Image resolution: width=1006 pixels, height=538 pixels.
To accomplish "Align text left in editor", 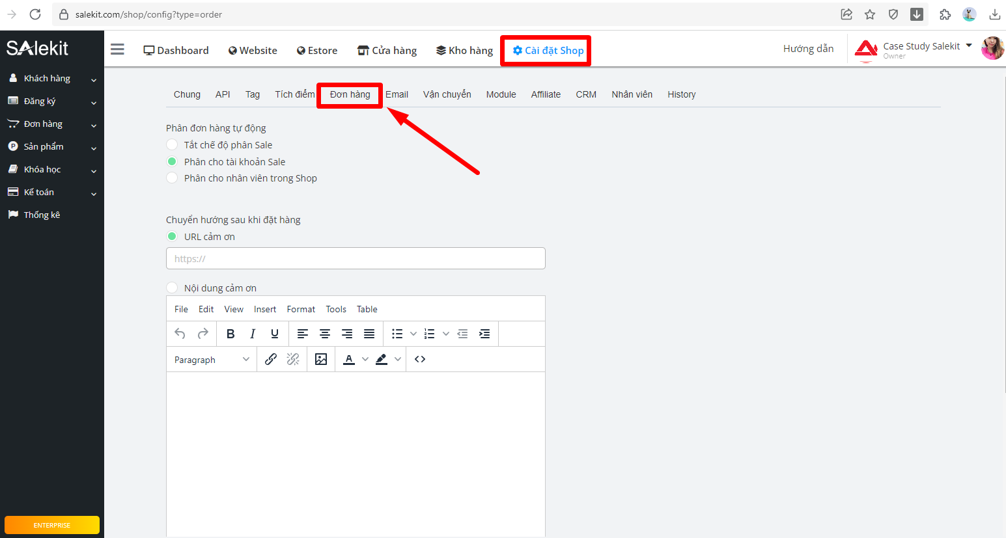I will pyautogui.click(x=303, y=334).
